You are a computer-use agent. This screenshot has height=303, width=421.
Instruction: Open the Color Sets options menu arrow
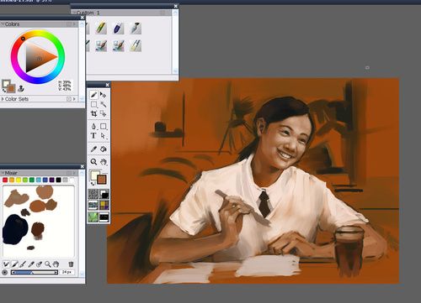click(74, 99)
